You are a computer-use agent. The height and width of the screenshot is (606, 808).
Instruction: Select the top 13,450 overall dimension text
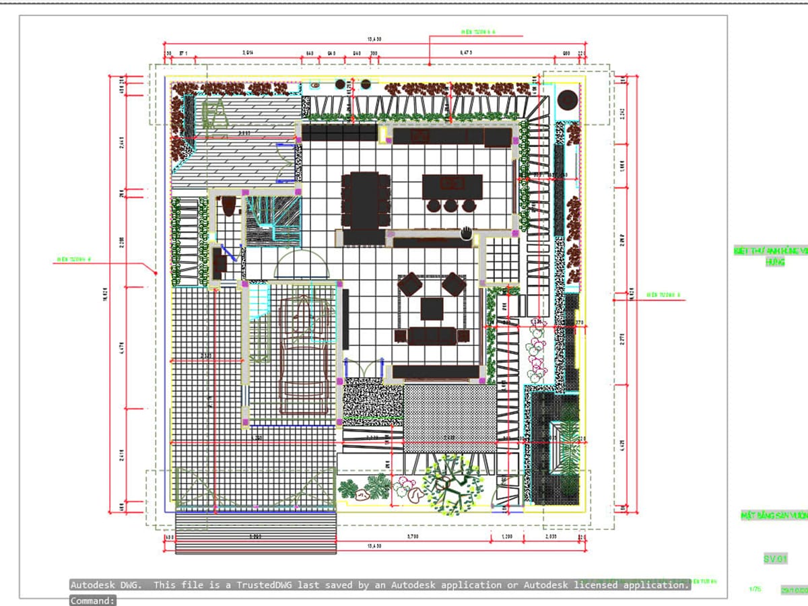pyautogui.click(x=375, y=39)
